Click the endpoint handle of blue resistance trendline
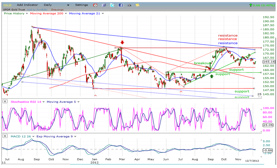Image resolution: width=277 pixels, height=168 pixels. tap(255, 50)
